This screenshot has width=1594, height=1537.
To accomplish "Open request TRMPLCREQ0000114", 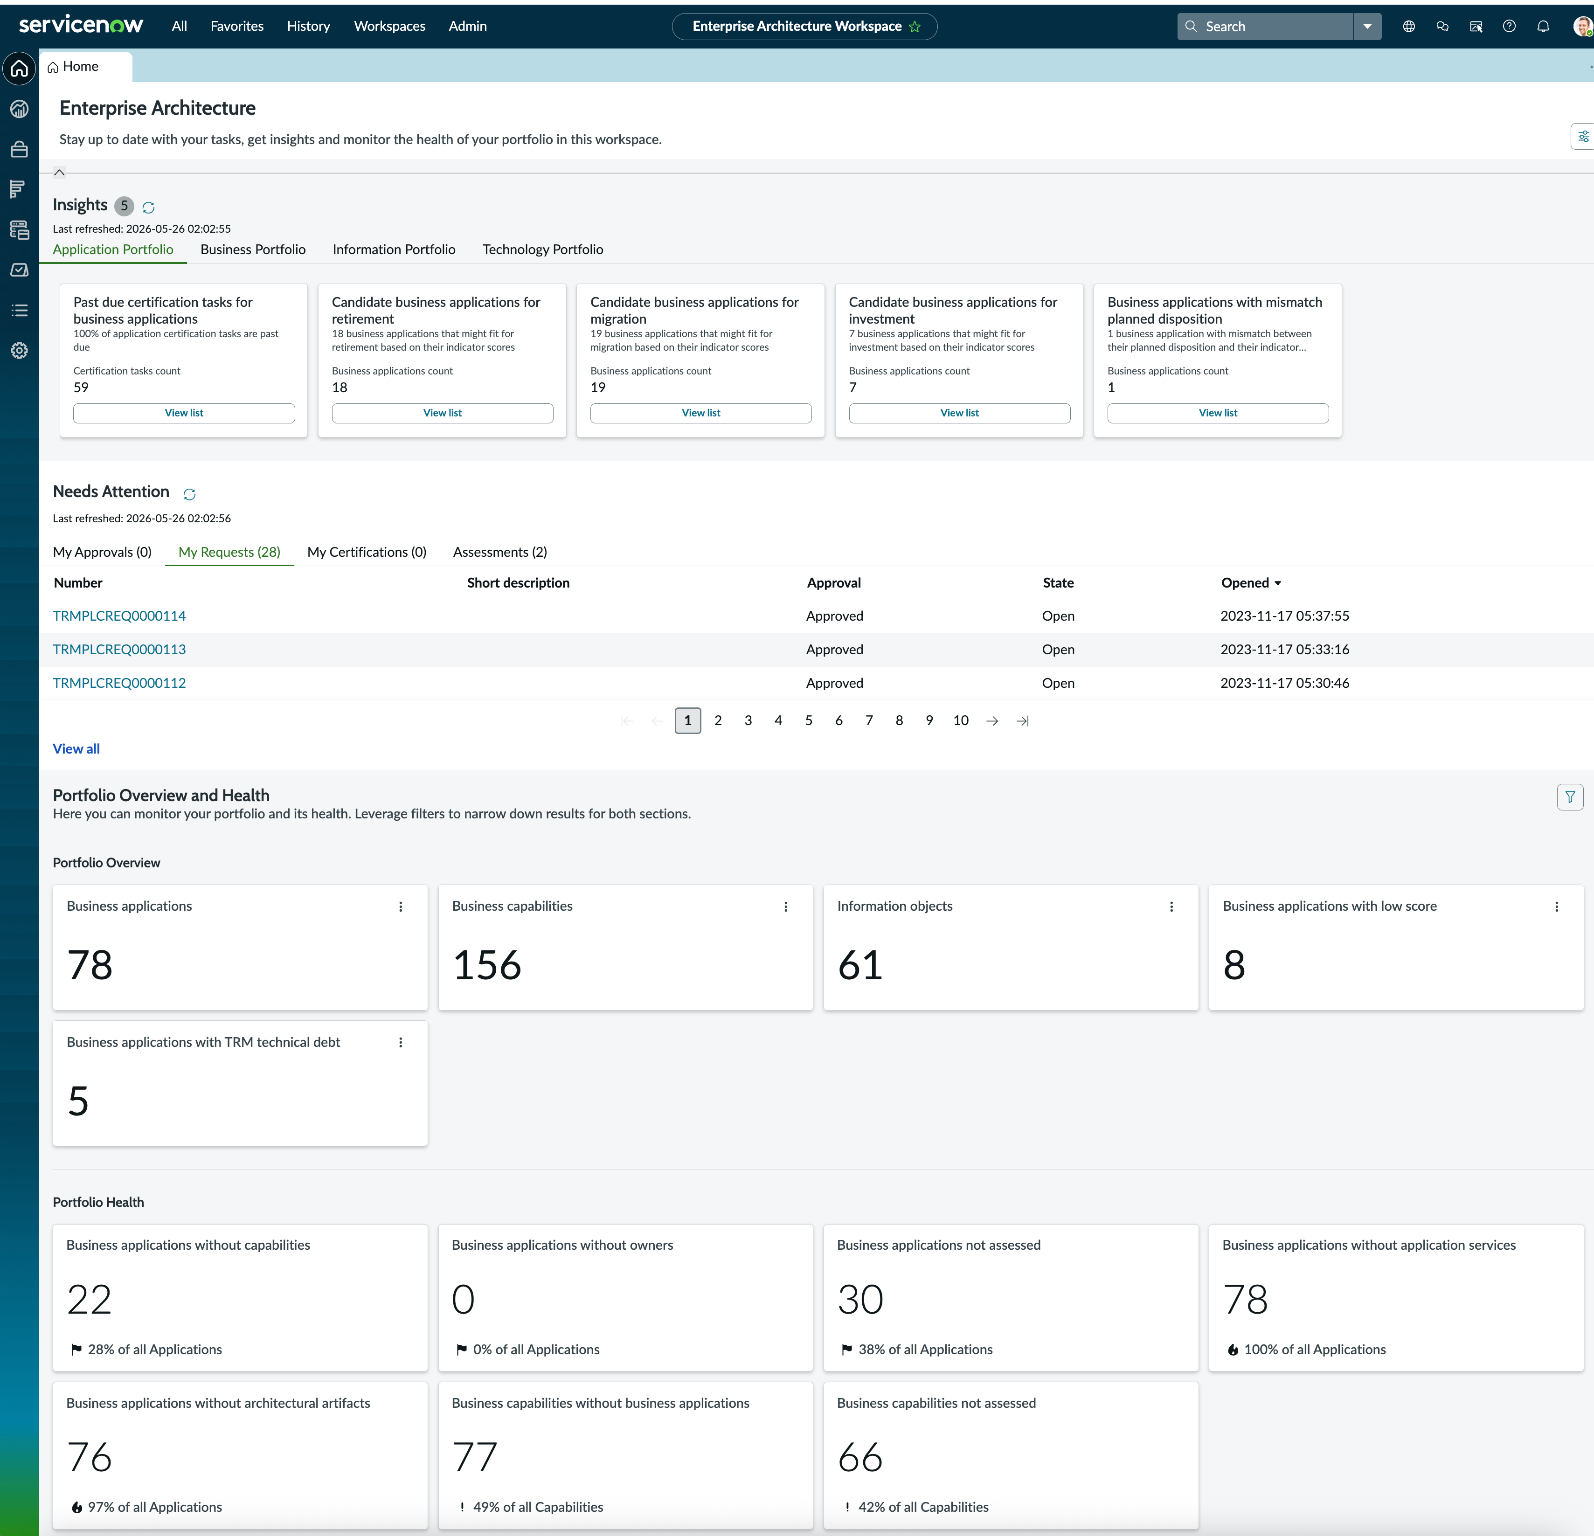I will [119, 616].
